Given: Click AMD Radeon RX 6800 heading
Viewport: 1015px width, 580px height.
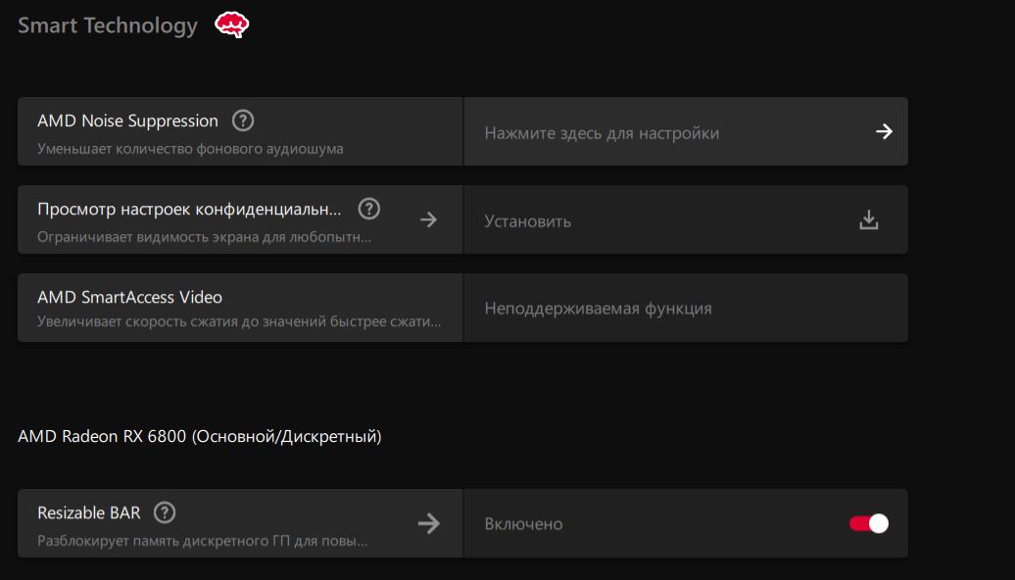Looking at the screenshot, I should [x=200, y=436].
